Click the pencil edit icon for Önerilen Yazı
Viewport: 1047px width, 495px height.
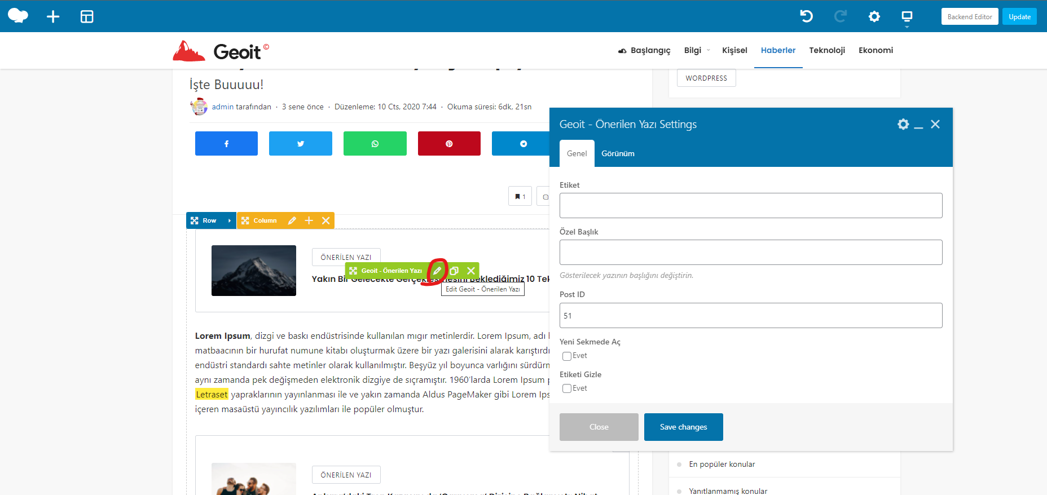[x=437, y=271]
